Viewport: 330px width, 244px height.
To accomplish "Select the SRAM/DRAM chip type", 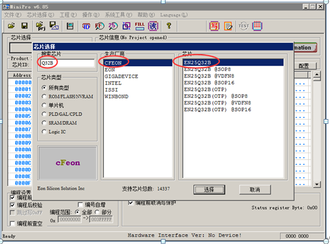I will tap(44, 123).
